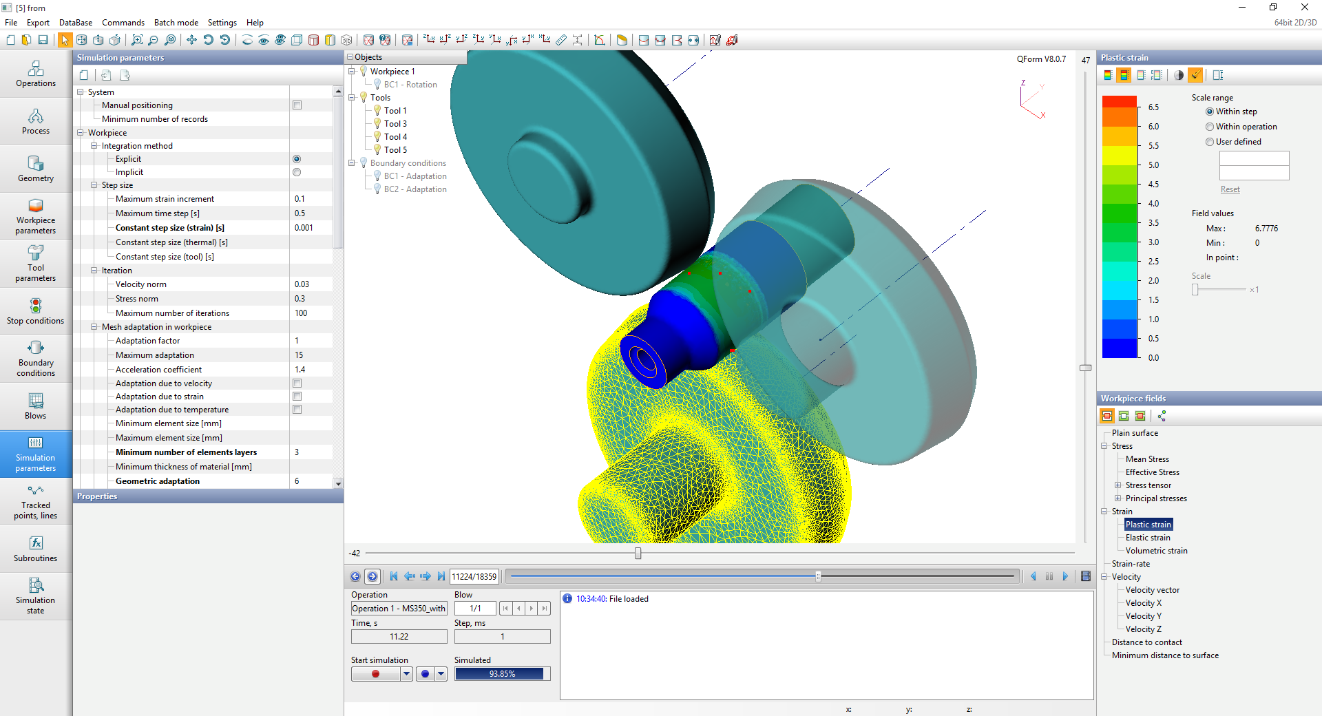Open the Process sidebar panel
The width and height of the screenshot is (1322, 716).
pos(36,121)
